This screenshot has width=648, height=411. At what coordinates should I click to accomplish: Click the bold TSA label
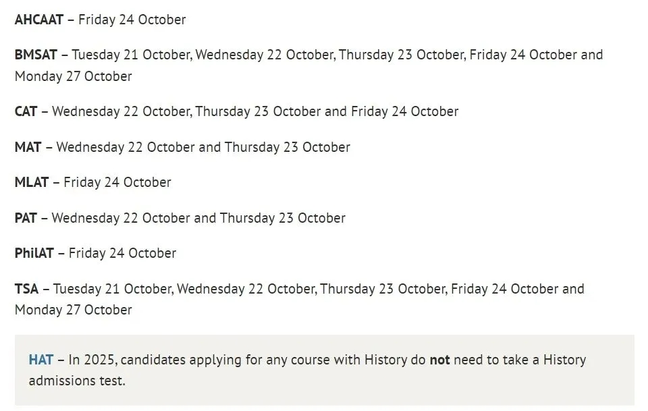26,289
